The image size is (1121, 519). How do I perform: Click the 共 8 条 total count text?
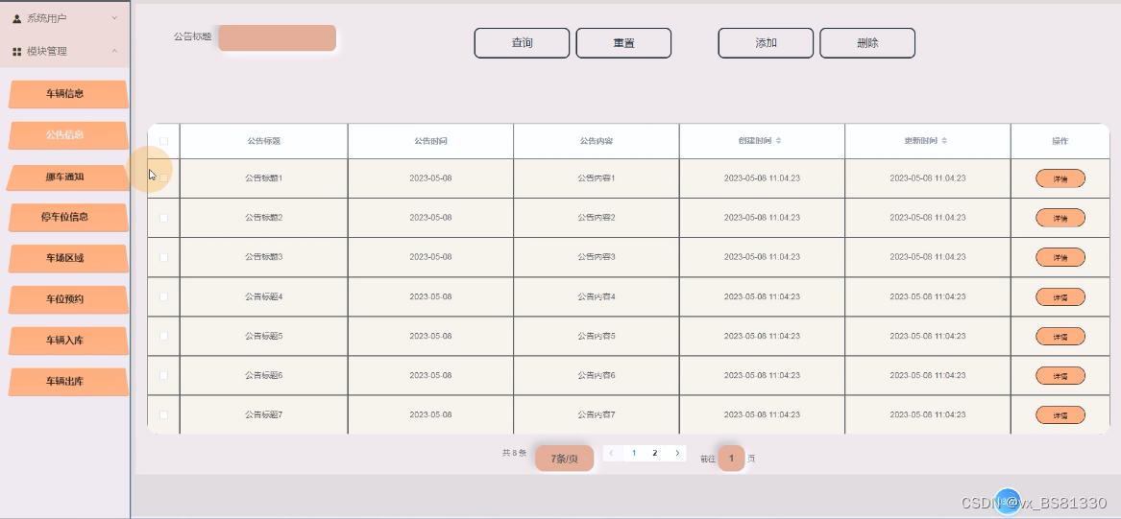[x=514, y=453]
